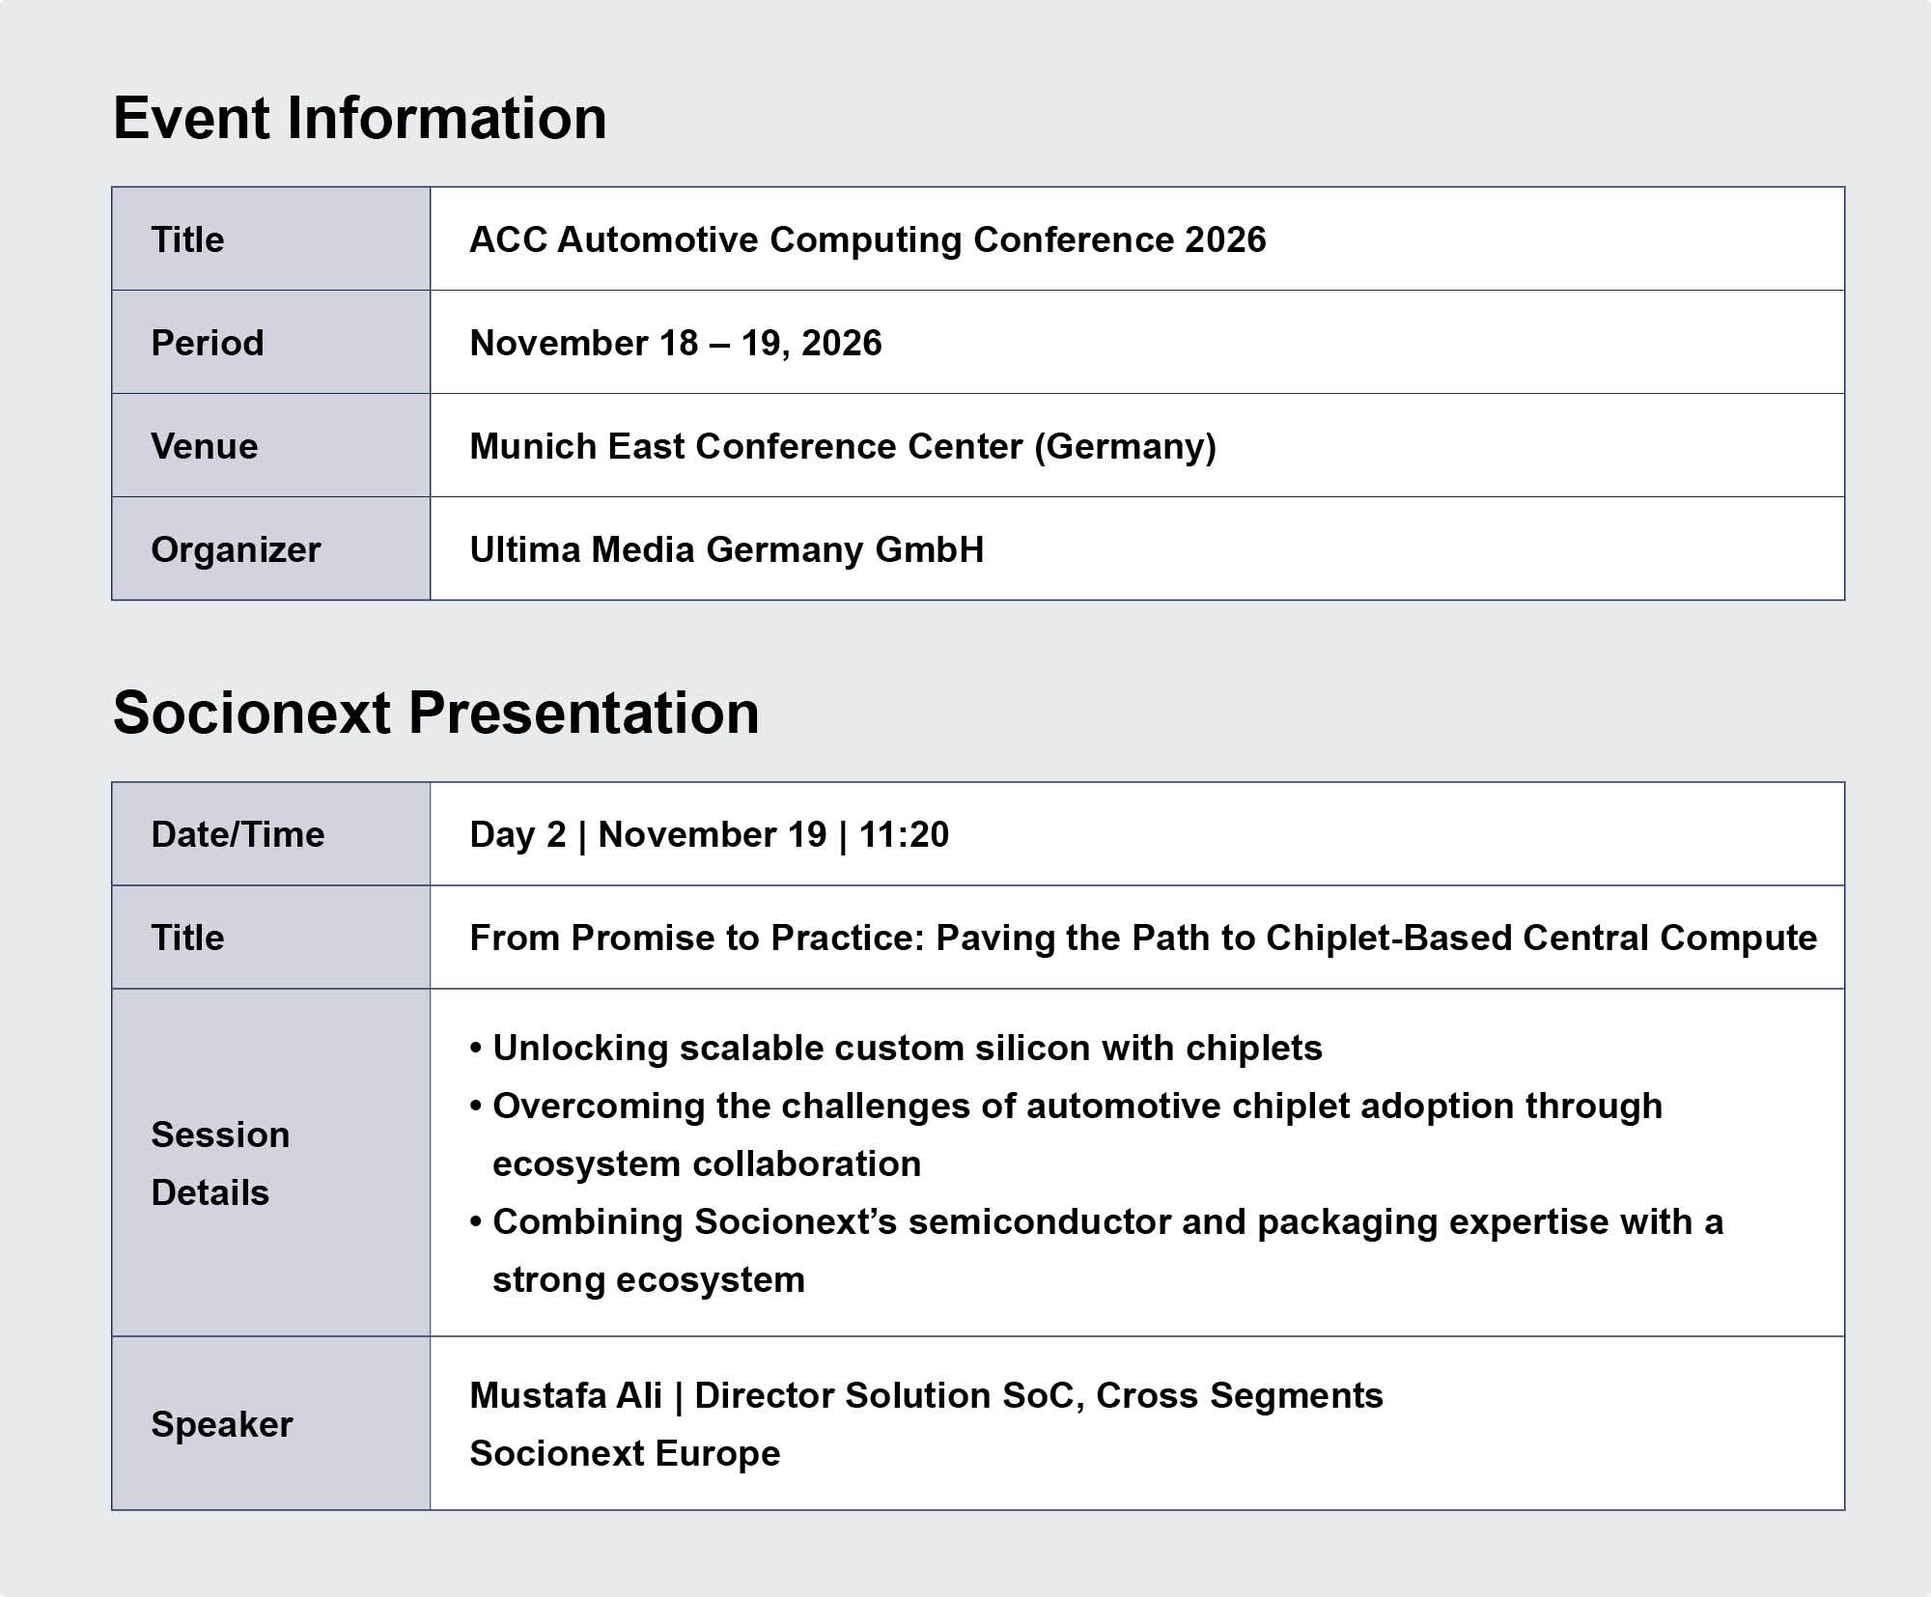The image size is (1931, 1597).
Task: Click the Ultima Media Germany GmbH organizer text
Action: click(x=727, y=549)
